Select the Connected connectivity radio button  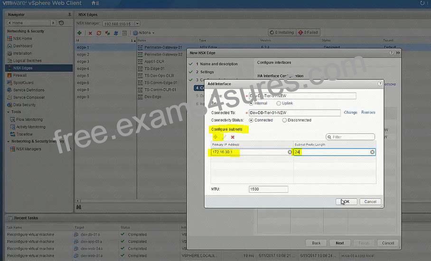tap(251, 121)
